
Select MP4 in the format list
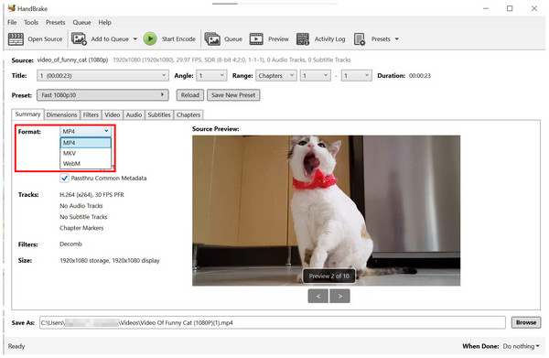[x=86, y=143]
